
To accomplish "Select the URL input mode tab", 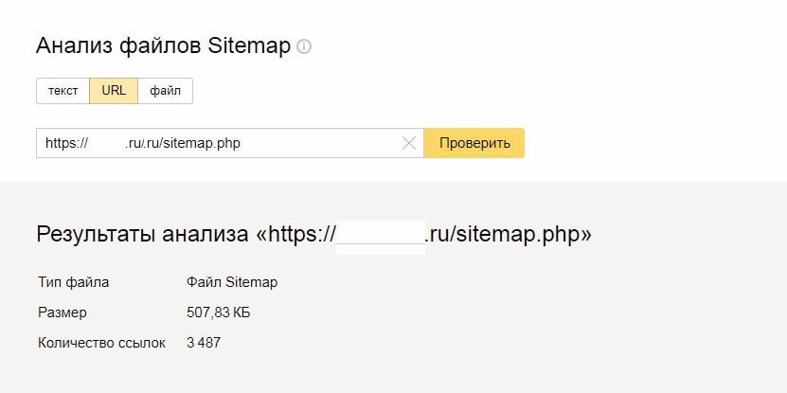I will [x=114, y=91].
